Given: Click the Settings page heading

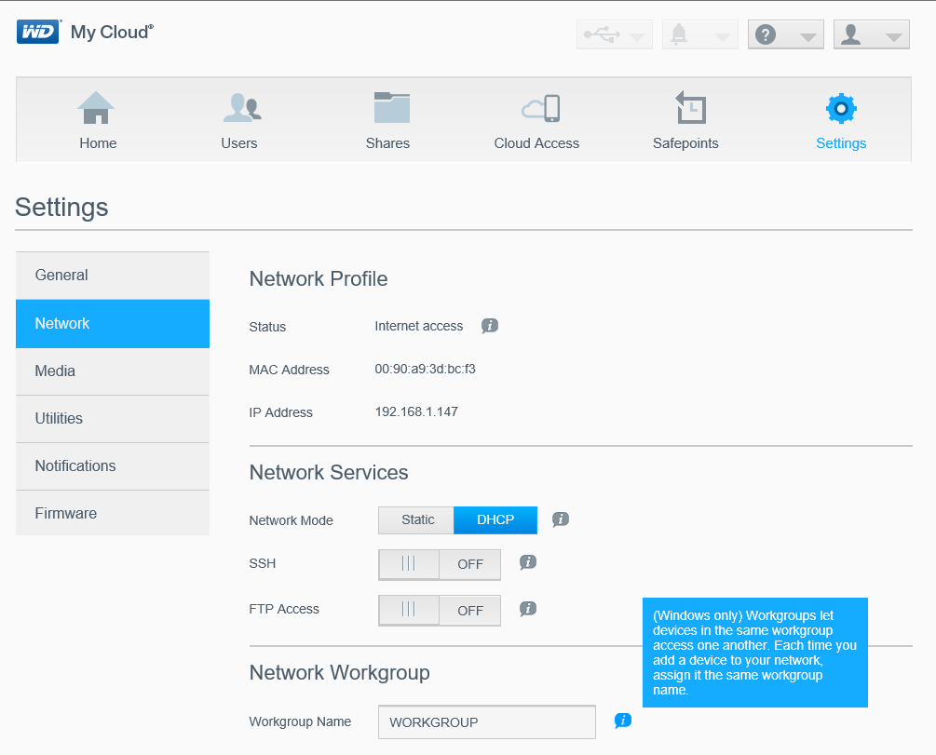Looking at the screenshot, I should tap(61, 208).
